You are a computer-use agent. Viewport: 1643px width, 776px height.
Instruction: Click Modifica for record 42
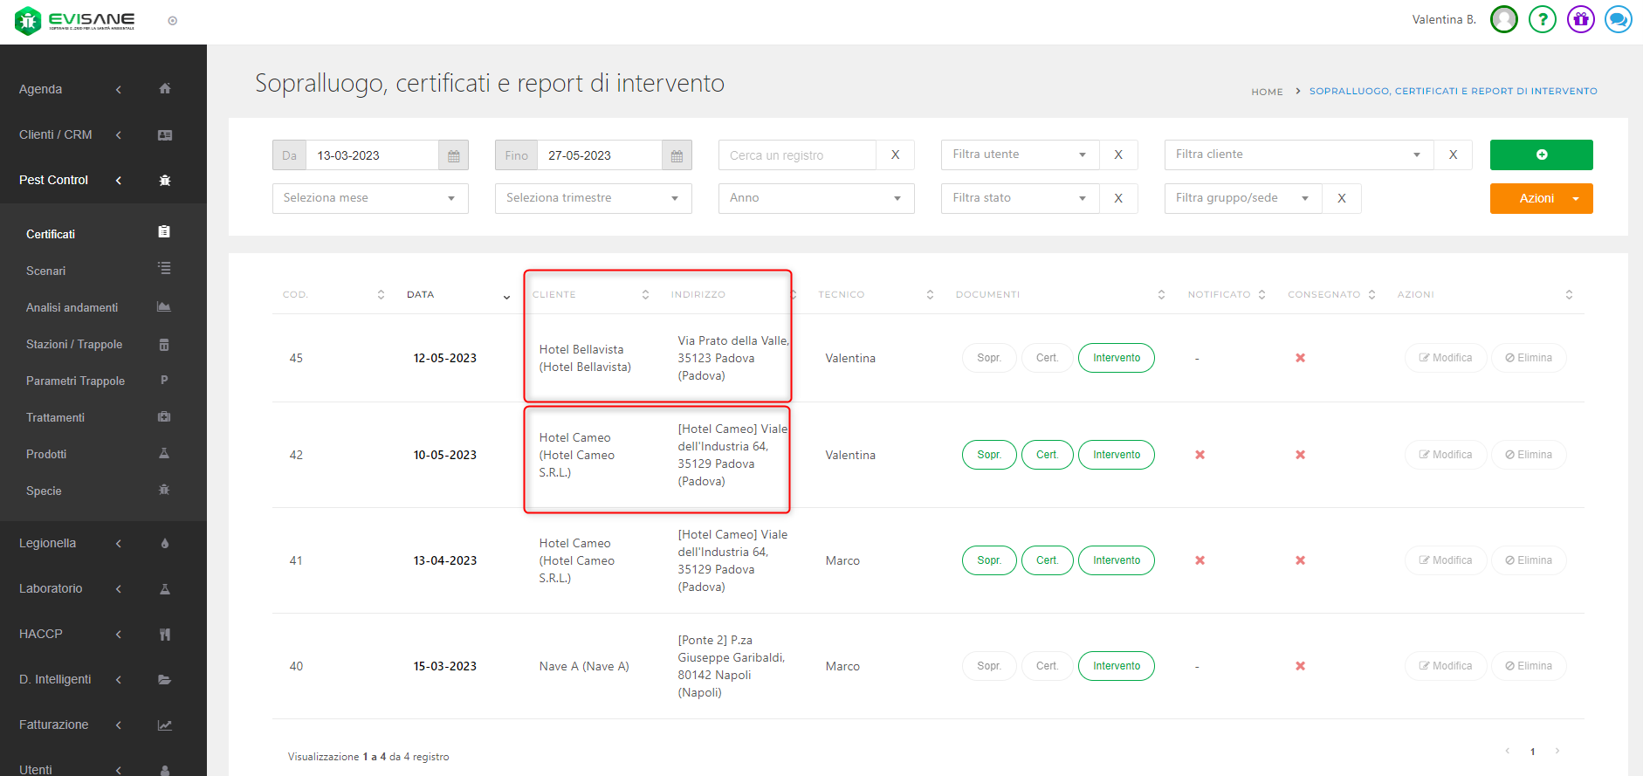[1445, 455]
